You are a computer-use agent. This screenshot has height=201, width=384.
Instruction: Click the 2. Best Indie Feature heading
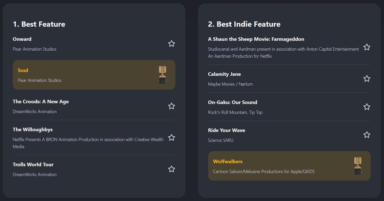[x=244, y=24]
